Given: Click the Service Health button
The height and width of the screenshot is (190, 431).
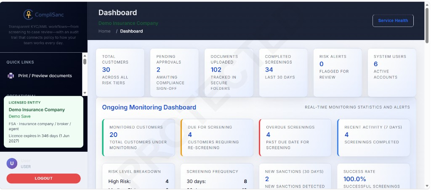Looking at the screenshot, I should 393,21.
